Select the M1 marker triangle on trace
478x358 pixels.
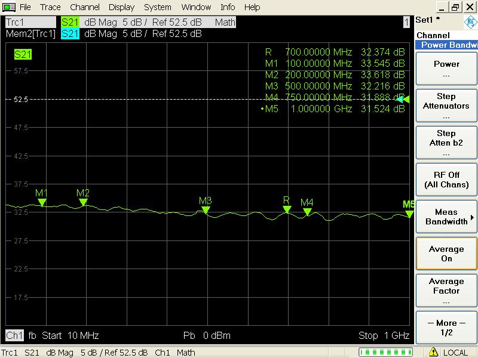pos(42,202)
